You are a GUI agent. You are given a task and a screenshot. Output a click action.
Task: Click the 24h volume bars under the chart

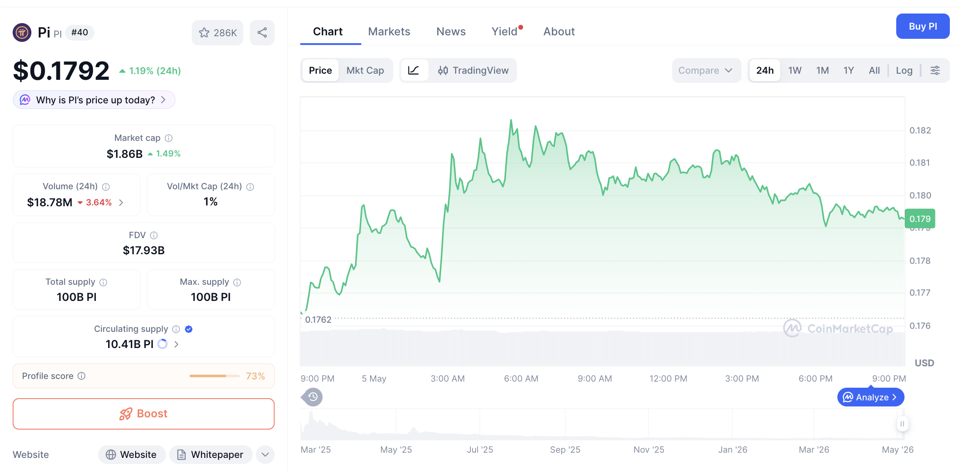pyautogui.click(x=602, y=348)
